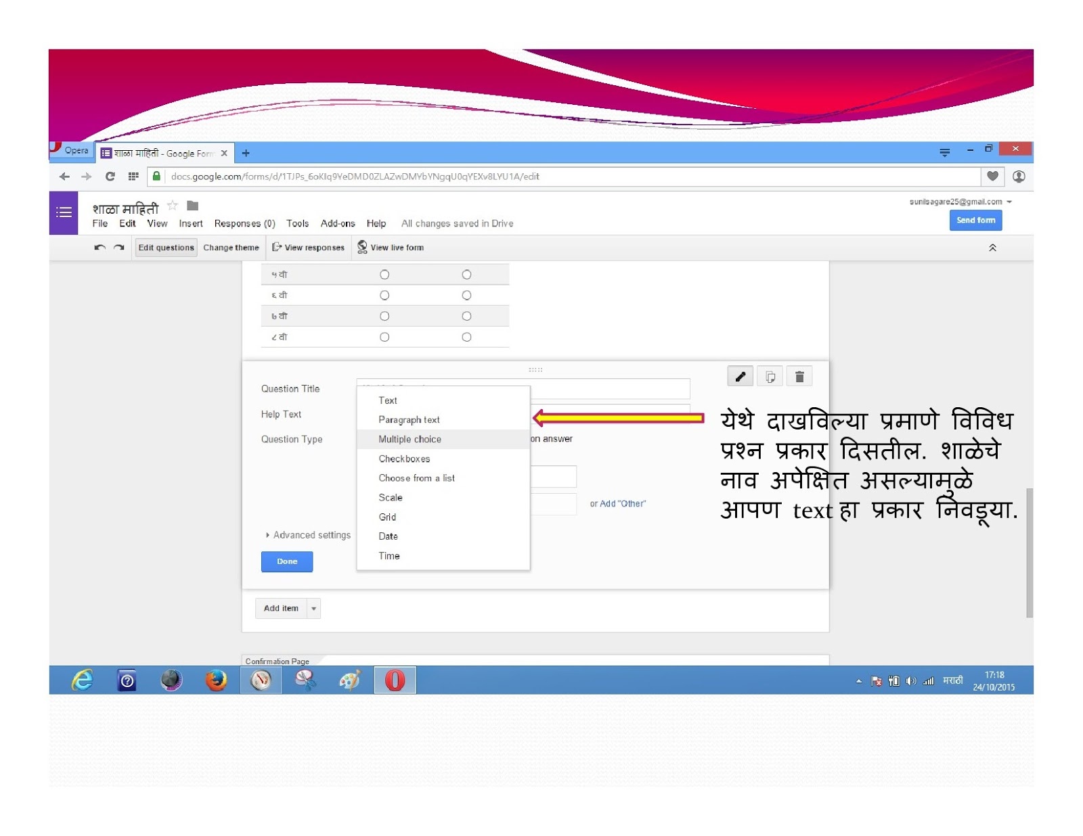Choose Date question type
Screen dimensions: 1083x836
click(443, 536)
